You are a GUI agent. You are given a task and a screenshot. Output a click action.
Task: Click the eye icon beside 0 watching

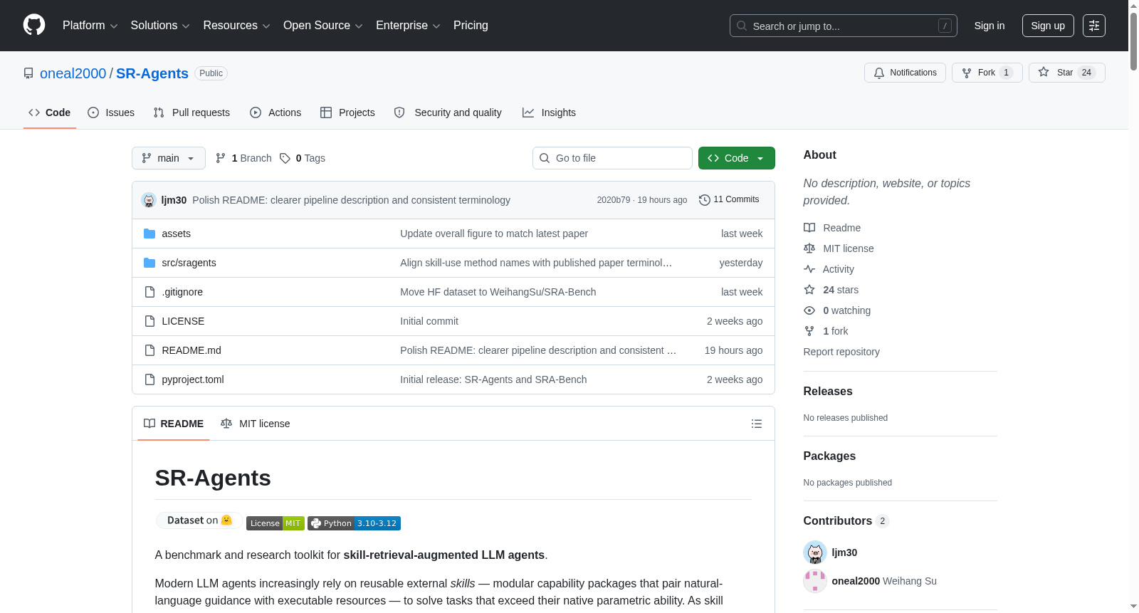click(x=809, y=310)
